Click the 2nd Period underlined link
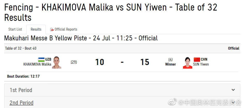 [x=21, y=103]
